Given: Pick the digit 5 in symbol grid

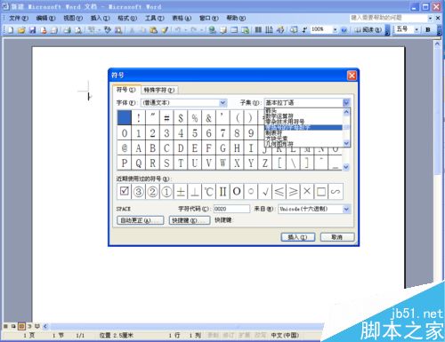Looking at the screenshot, I should 195,133.
